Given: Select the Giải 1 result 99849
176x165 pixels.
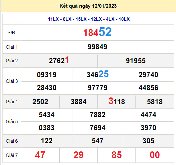Looking at the screenshot, I should 97,47.
